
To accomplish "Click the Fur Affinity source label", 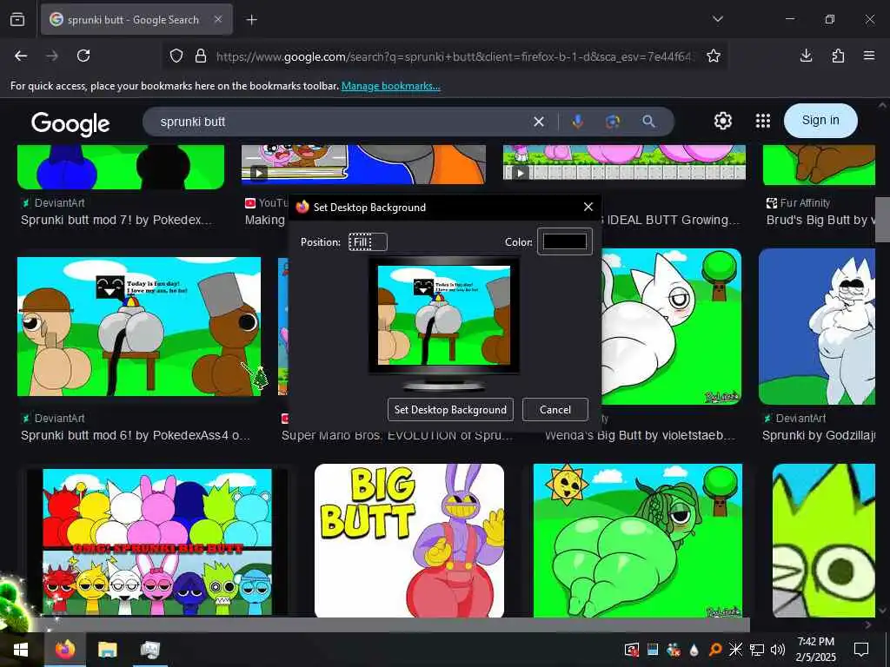I will click(x=805, y=203).
